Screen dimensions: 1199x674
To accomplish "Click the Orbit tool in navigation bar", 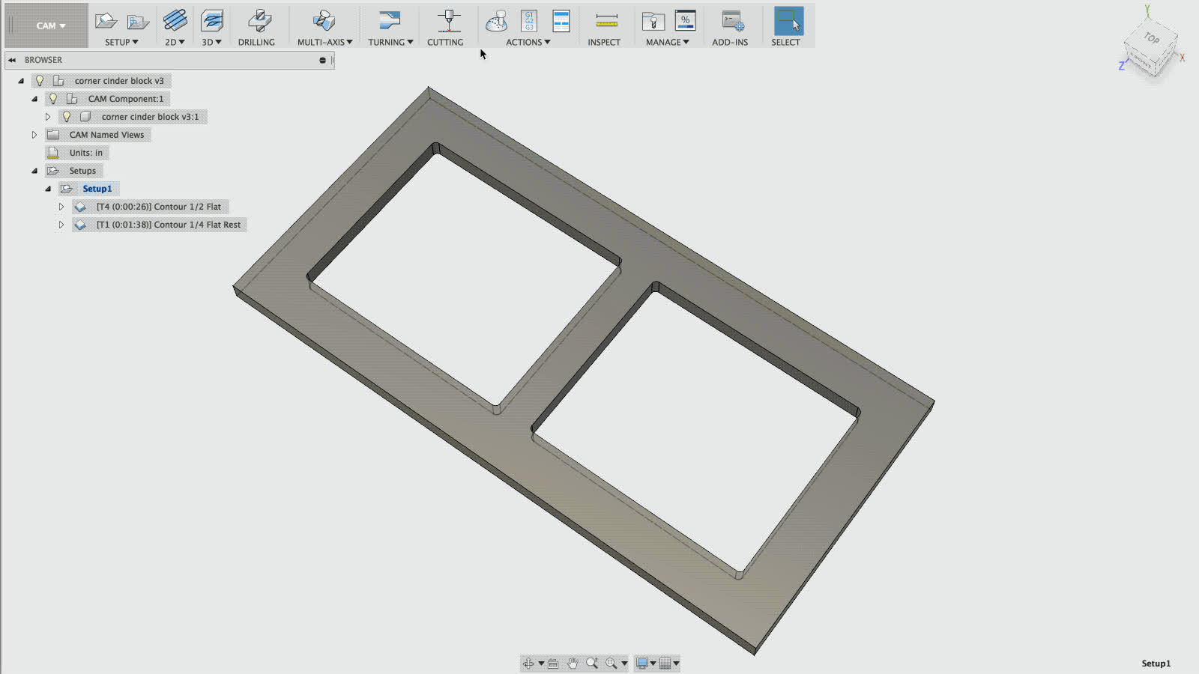I will (528, 664).
